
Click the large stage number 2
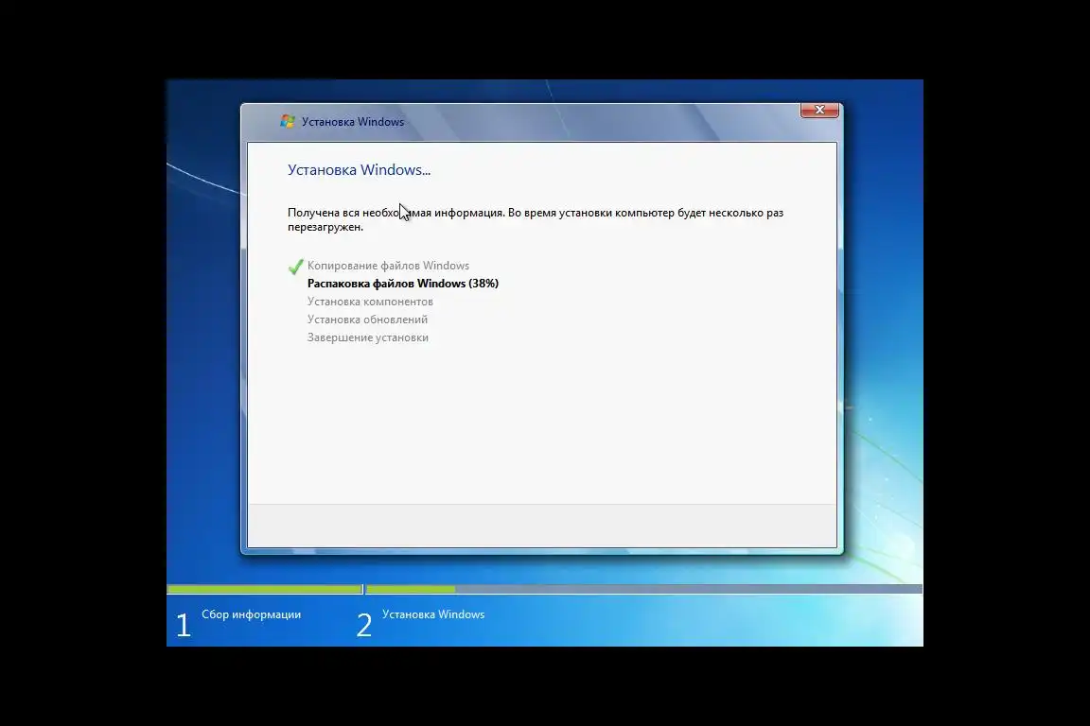click(x=364, y=625)
